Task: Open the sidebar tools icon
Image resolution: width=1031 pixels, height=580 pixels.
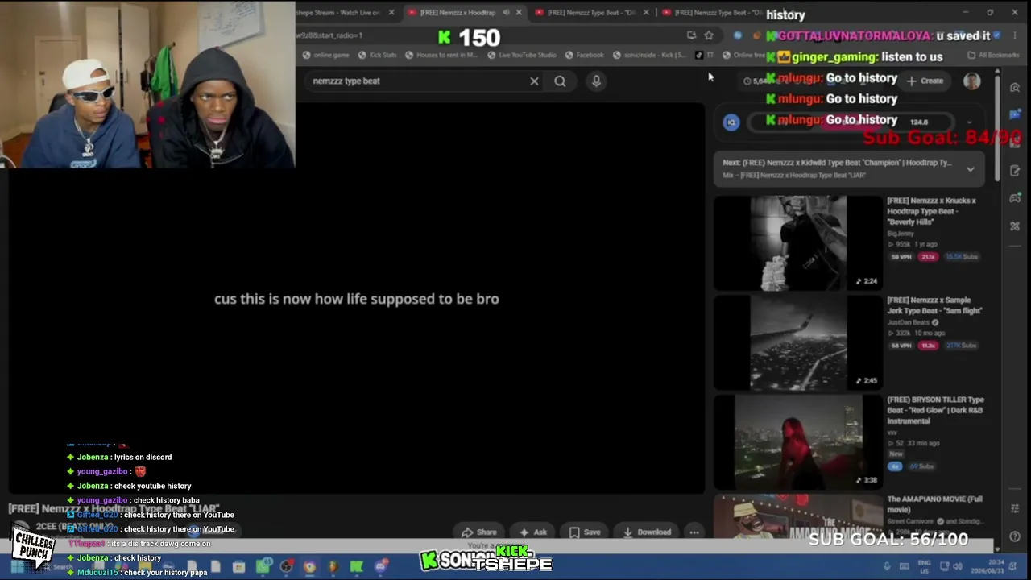Action: (1015, 226)
